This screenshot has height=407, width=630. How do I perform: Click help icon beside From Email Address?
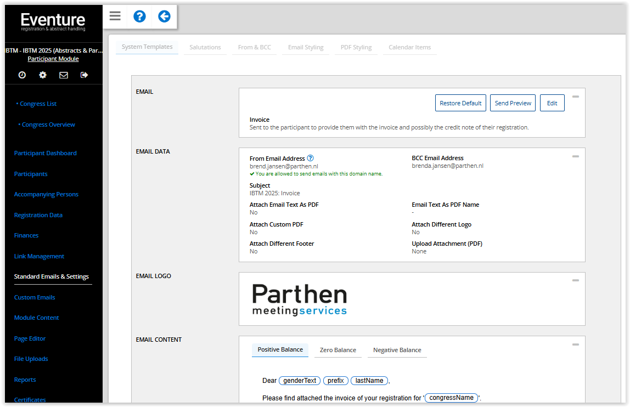coord(310,158)
